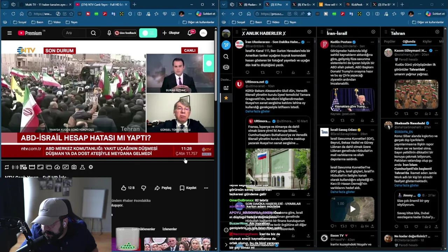This screenshot has height=252, width=448.
Task: Expand the Ultimora post with Daha fazla göster
Action: click(258, 111)
